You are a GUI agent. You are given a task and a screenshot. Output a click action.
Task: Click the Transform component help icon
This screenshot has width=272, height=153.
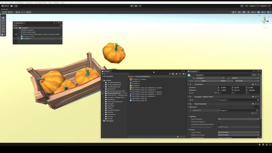253,84
